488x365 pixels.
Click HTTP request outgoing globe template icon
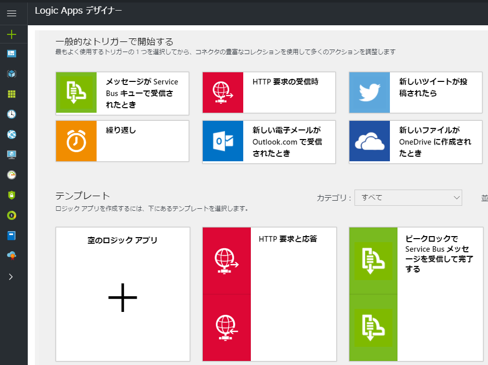coord(227,261)
